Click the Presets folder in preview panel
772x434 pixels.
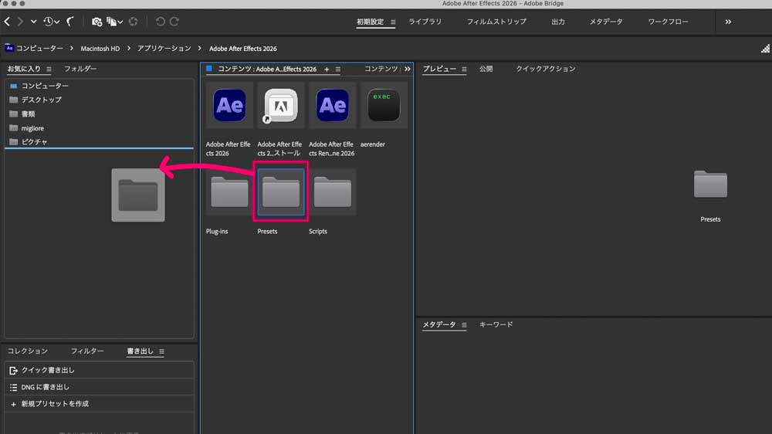(x=710, y=185)
